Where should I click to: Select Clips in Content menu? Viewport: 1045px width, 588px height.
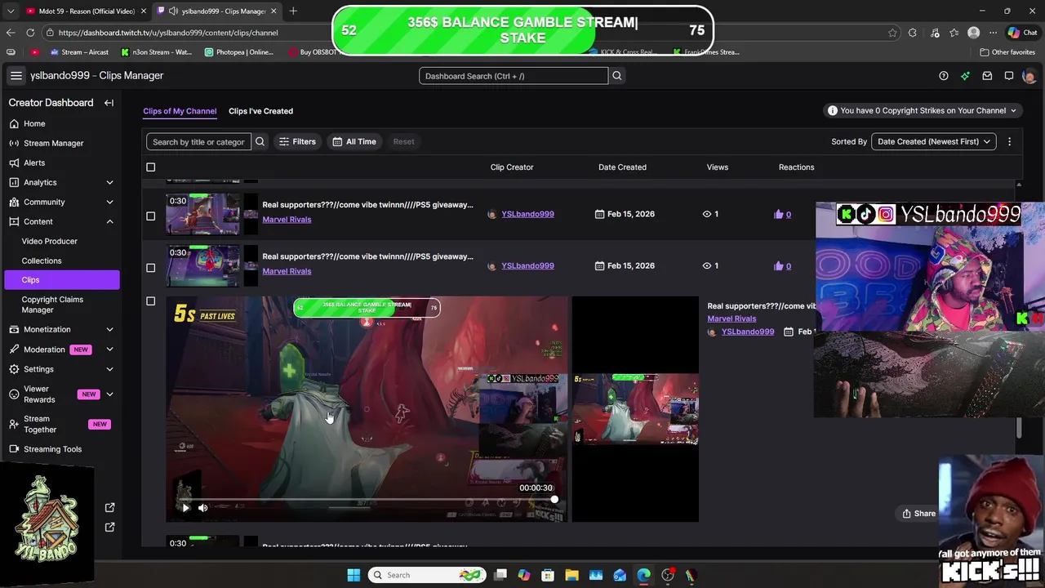[60, 279]
